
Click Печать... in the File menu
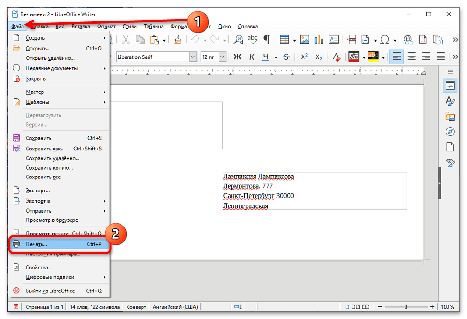coord(36,244)
